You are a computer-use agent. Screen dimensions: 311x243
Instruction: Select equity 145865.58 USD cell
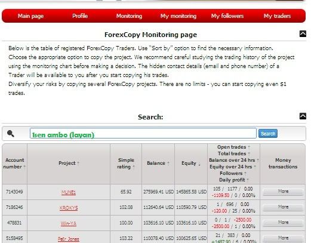click(191, 192)
